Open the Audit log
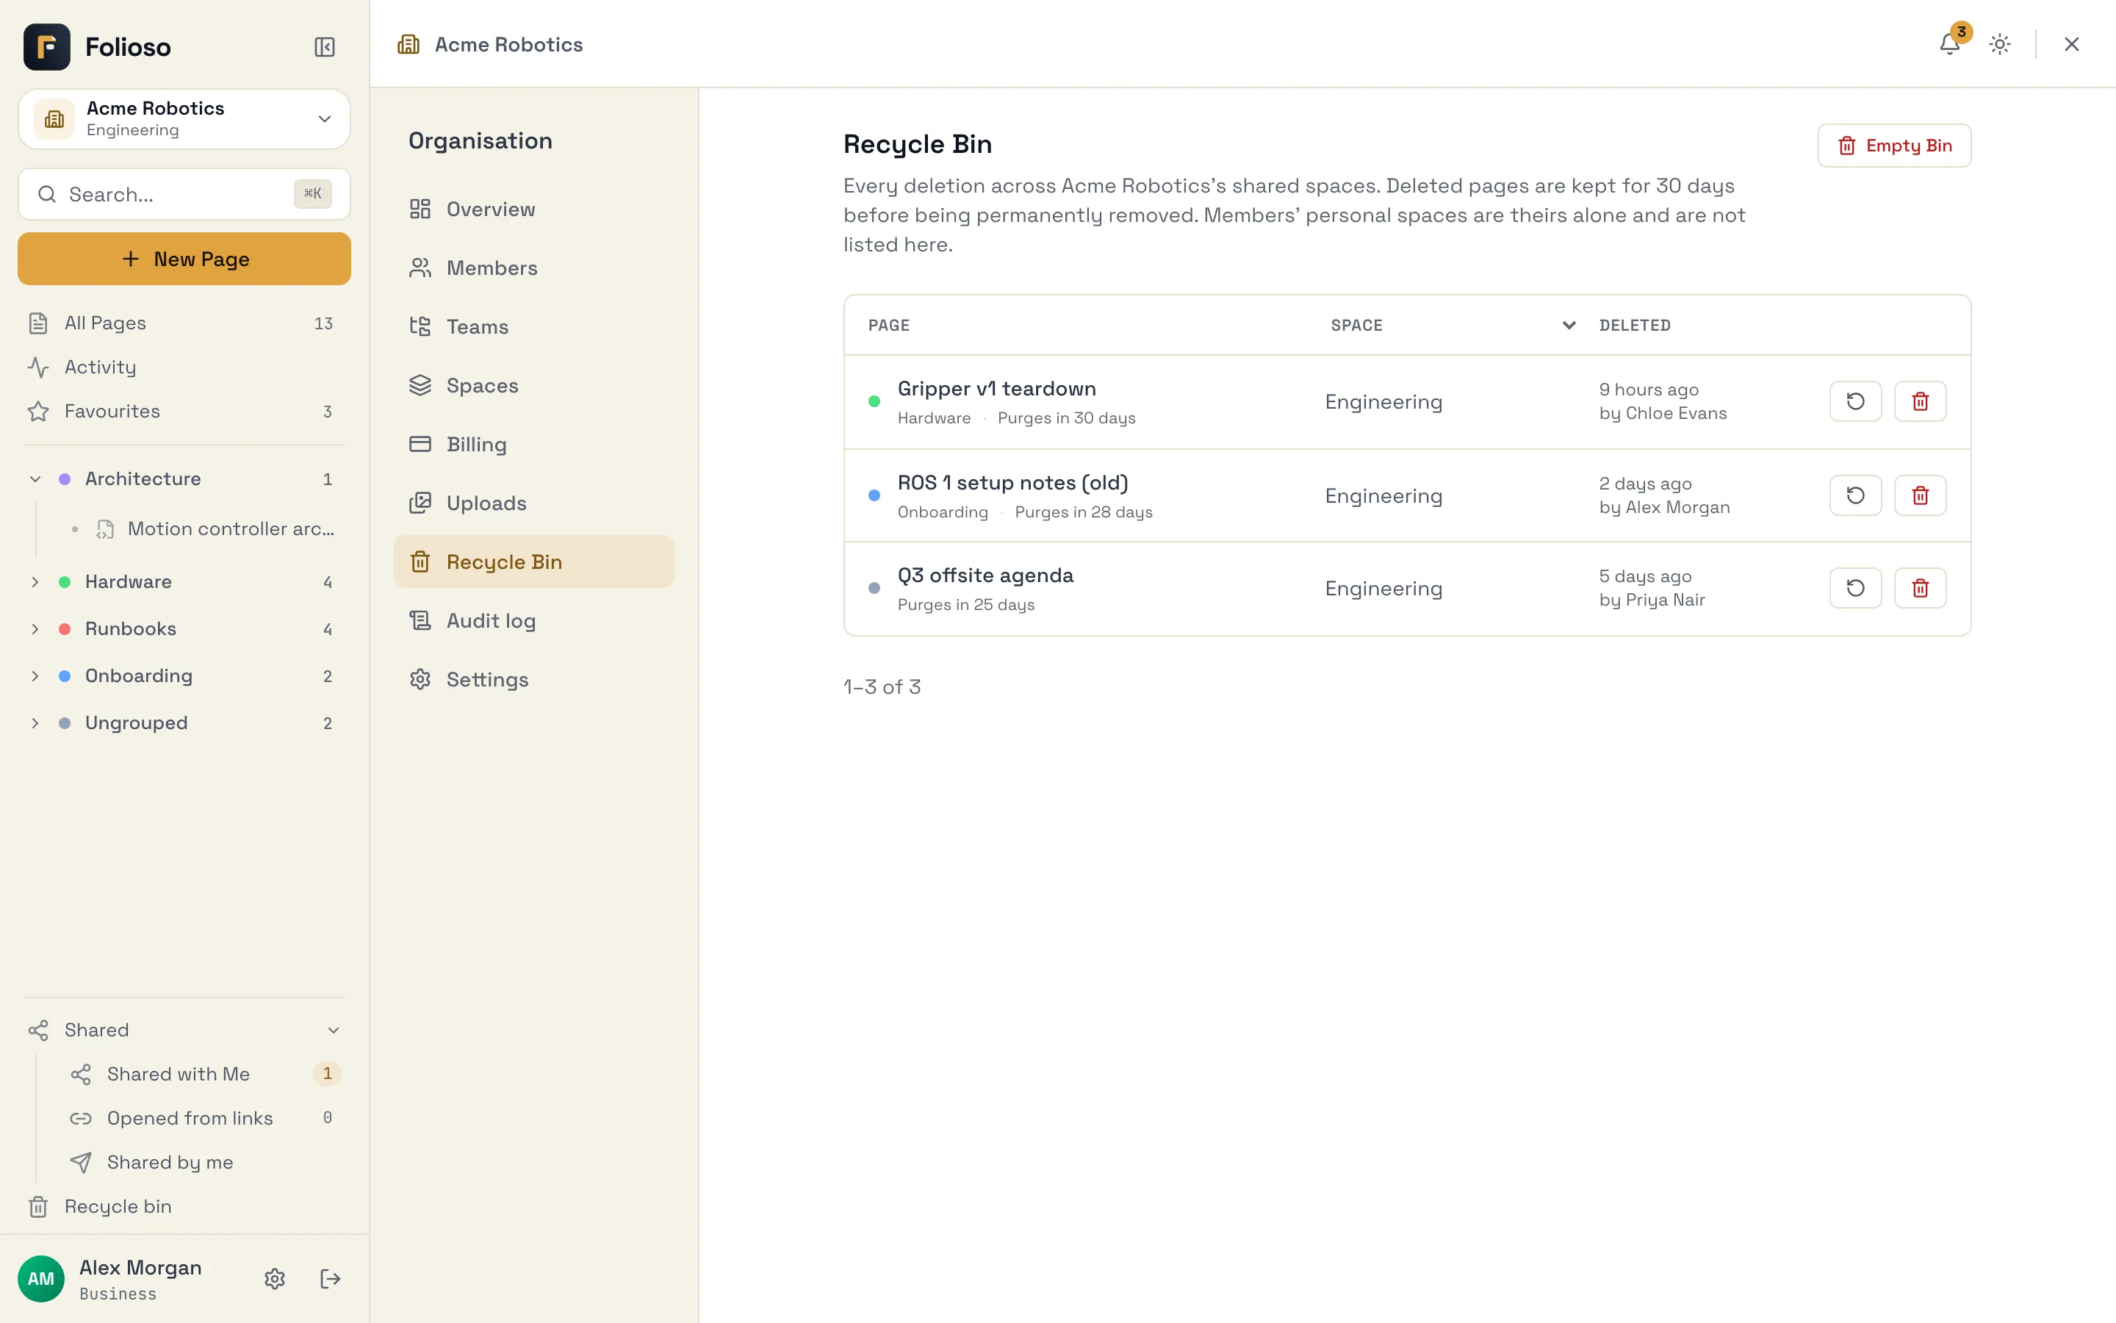Viewport: 2116px width, 1323px height. pyautogui.click(x=533, y=620)
